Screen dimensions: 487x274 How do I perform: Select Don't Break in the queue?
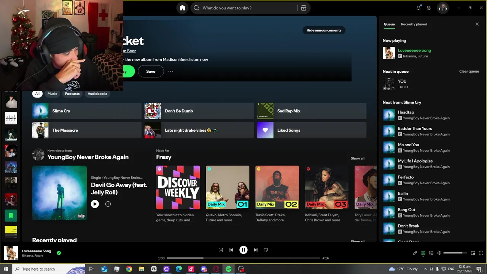431,229
